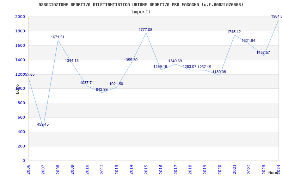The width and height of the screenshot is (282, 176).
Task: Click the 2013 year axis label
Action: [117, 170]
